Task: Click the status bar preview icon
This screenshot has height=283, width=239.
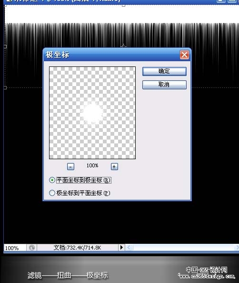Action: coord(32,248)
